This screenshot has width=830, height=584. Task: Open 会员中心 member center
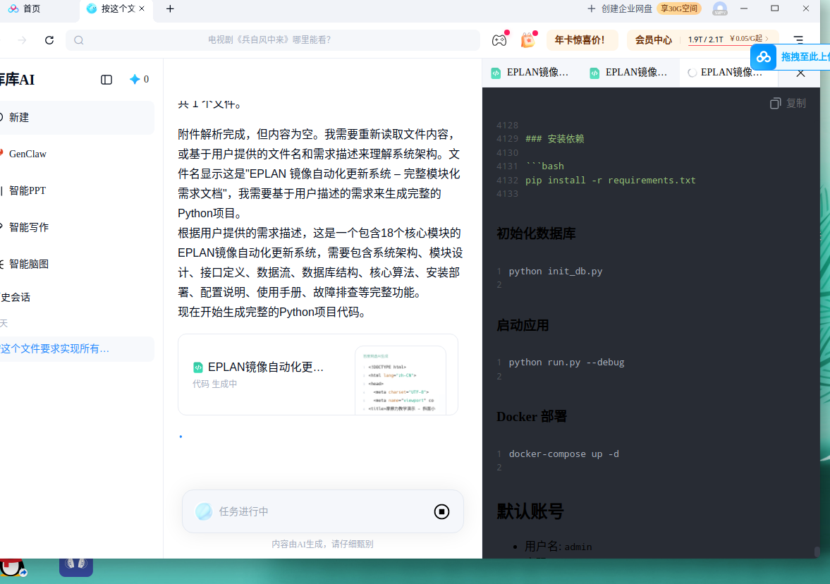coord(653,40)
